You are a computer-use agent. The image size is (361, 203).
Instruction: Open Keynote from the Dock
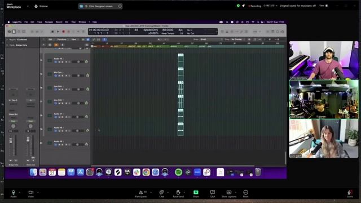[x=71, y=172]
